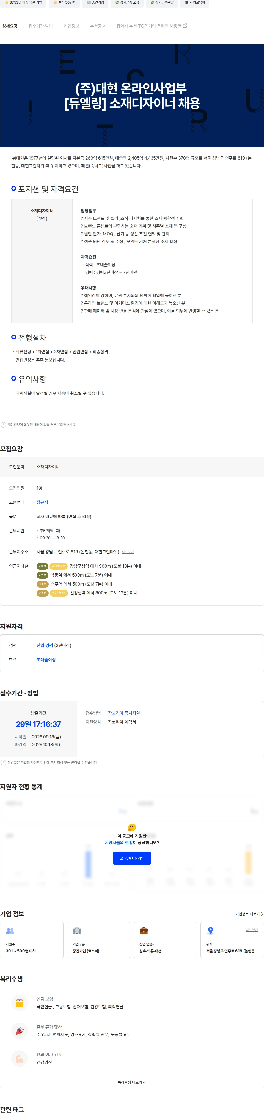Click the 초대졸이상 education link
This screenshot has height=1114, width=264.
coord(46,659)
